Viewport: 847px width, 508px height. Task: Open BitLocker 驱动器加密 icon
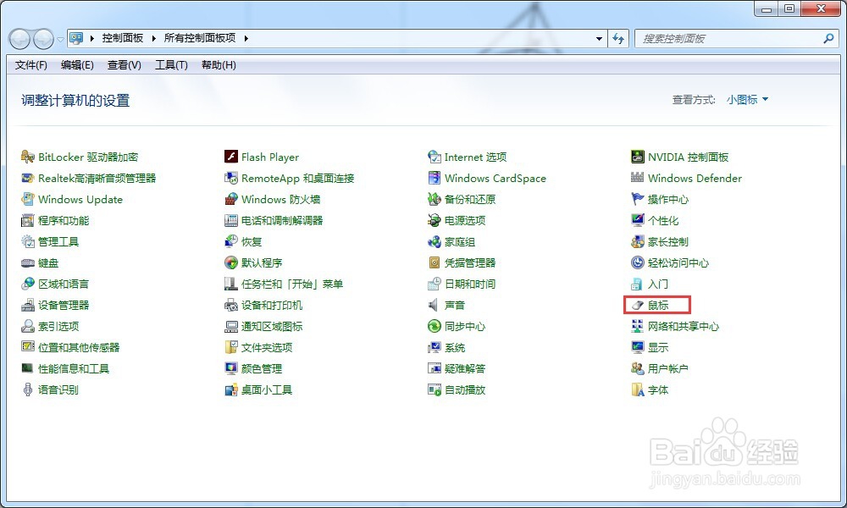coord(28,157)
